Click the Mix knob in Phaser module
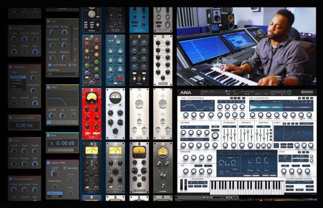Viewport: 323px width, 208px height. tap(35, 164)
